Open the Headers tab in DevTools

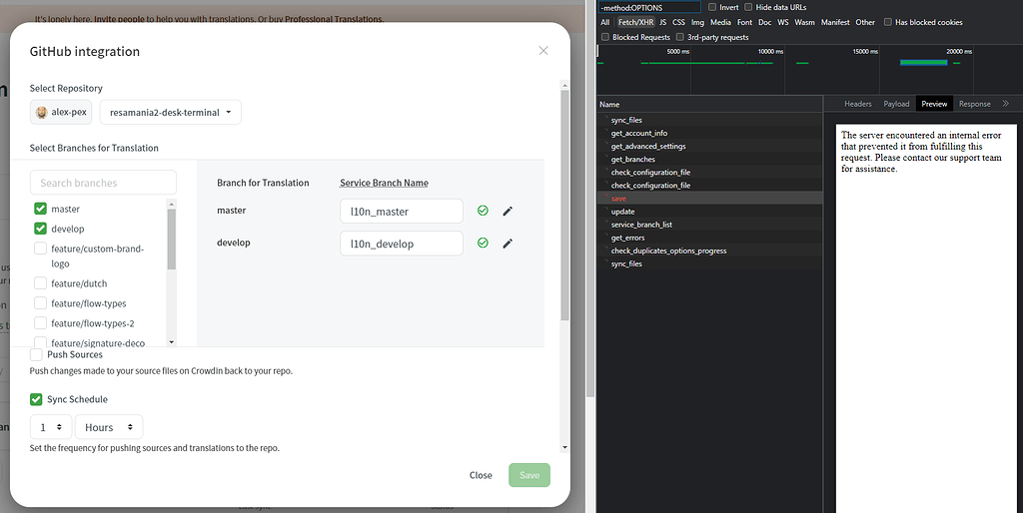[x=858, y=104]
